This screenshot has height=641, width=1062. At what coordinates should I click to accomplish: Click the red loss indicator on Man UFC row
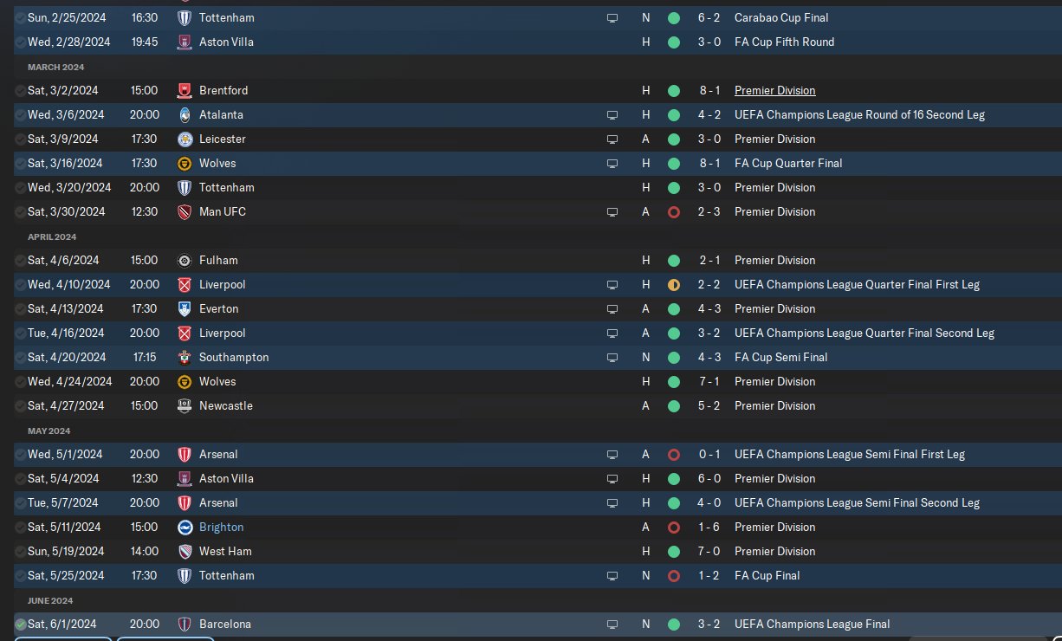(x=674, y=211)
